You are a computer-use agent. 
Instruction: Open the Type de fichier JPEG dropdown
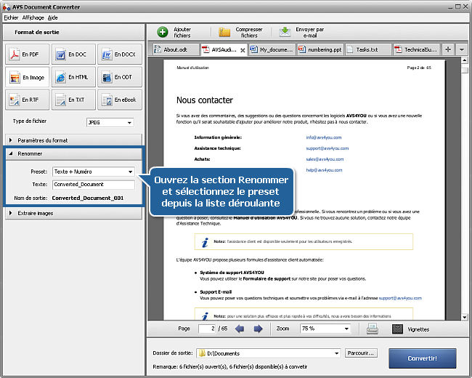tap(110, 122)
